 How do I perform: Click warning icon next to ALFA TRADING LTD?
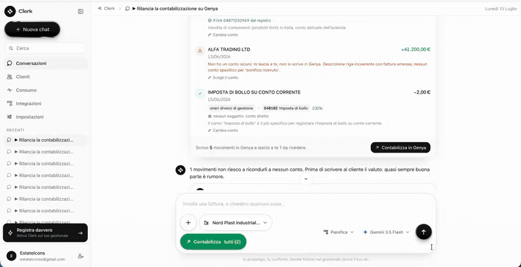200,51
